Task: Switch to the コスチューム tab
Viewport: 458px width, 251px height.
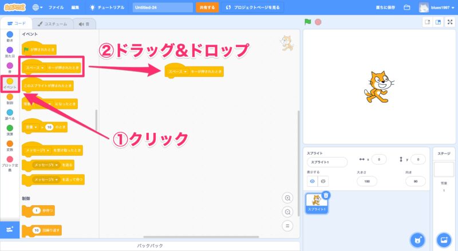Action: pyautogui.click(x=53, y=23)
